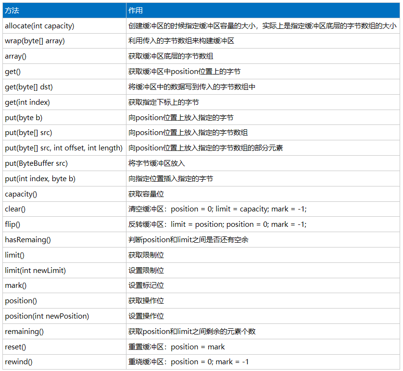Click the description starting 创建缓冲区的时候
403x371 pixels.
pos(263,25)
